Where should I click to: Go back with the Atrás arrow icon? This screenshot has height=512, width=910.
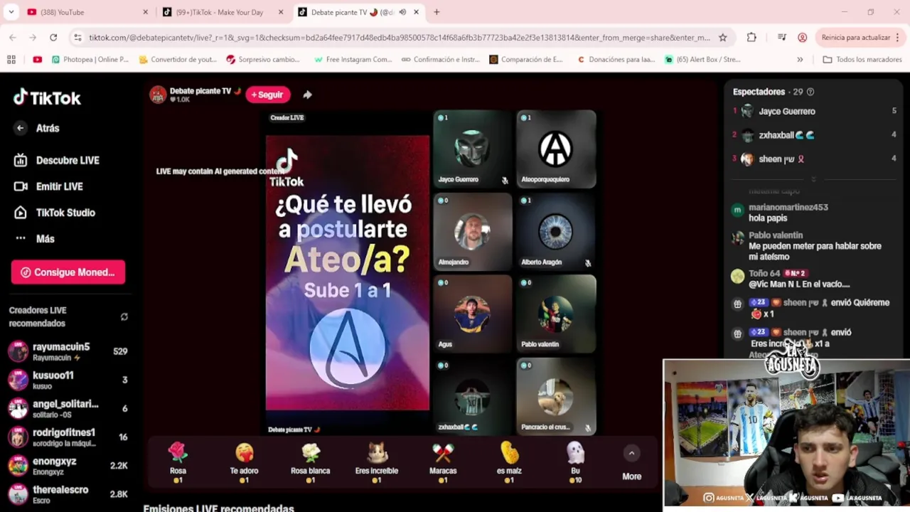[20, 128]
